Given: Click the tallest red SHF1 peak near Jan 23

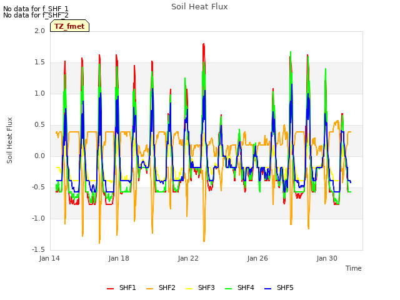Looking at the screenshot, I should [204, 44].
